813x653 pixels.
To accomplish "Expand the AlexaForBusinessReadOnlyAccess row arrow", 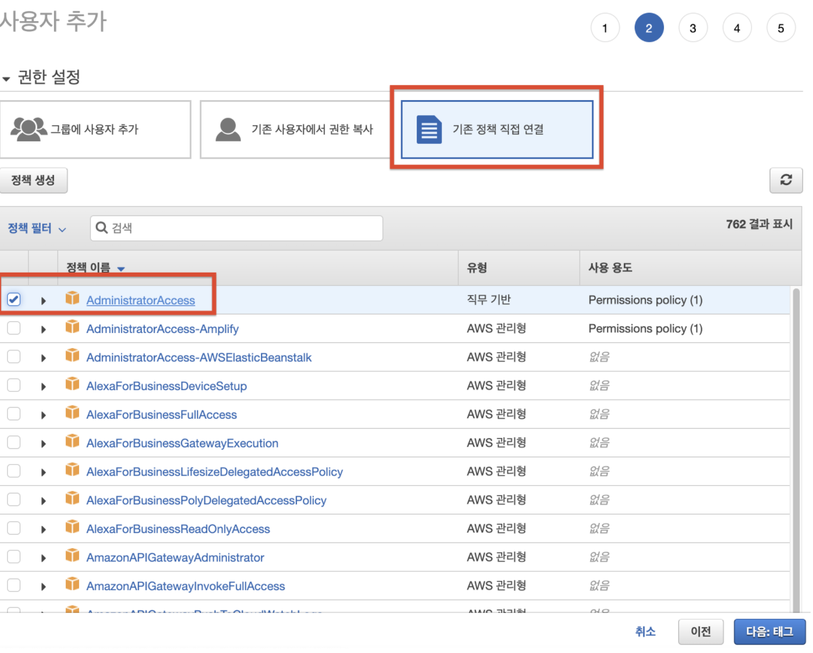I will coord(43,530).
